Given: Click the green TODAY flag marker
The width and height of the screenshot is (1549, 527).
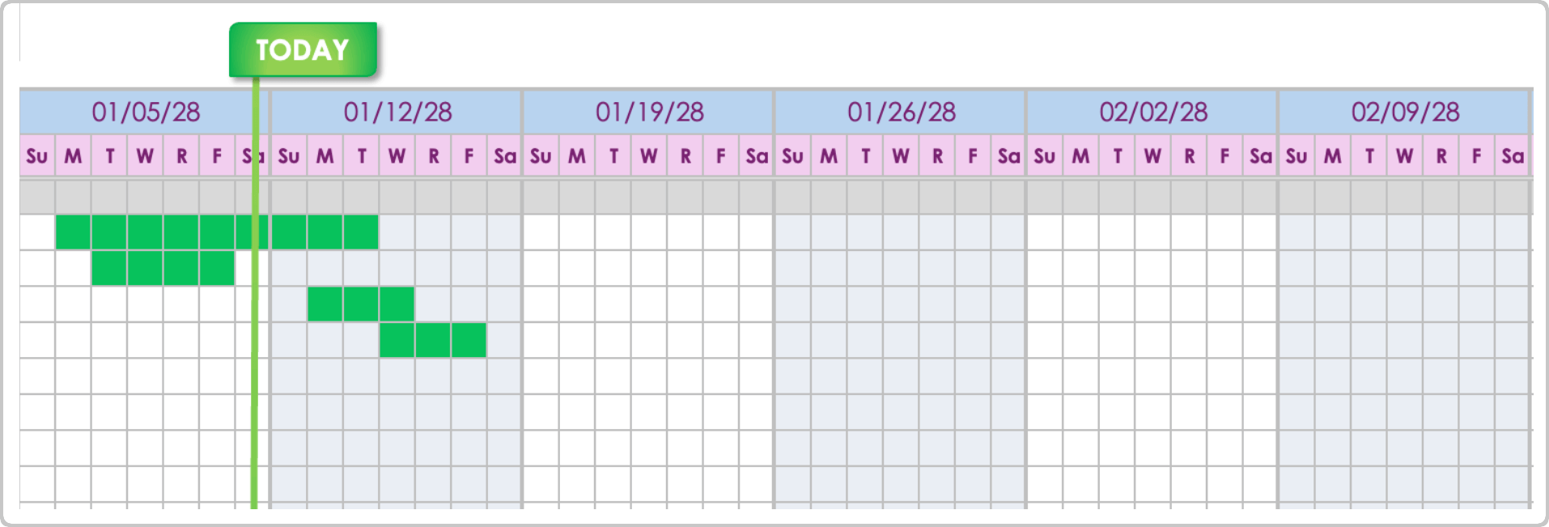Looking at the screenshot, I should (x=303, y=50).
